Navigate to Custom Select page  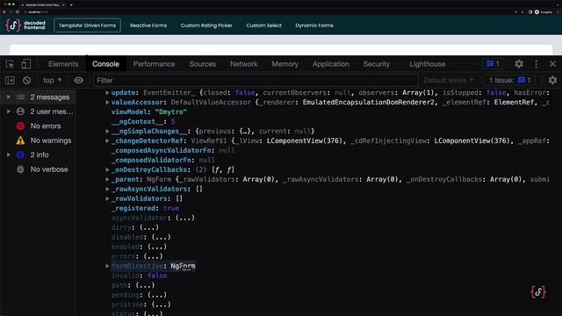tap(263, 25)
